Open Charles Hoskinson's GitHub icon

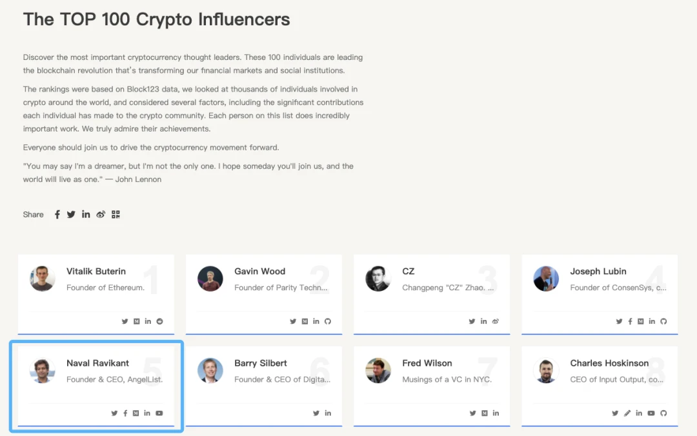(663, 413)
